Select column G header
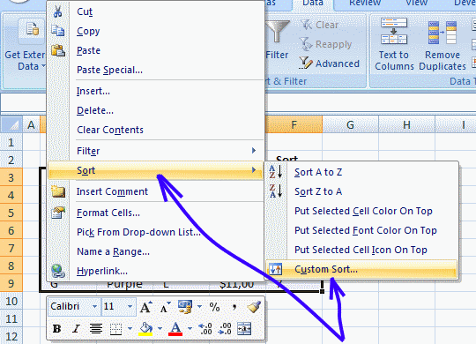476x344 pixels. 350,124
